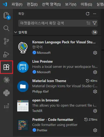
Task: Open the 이동(G) menu
Action: (x=86, y=4)
